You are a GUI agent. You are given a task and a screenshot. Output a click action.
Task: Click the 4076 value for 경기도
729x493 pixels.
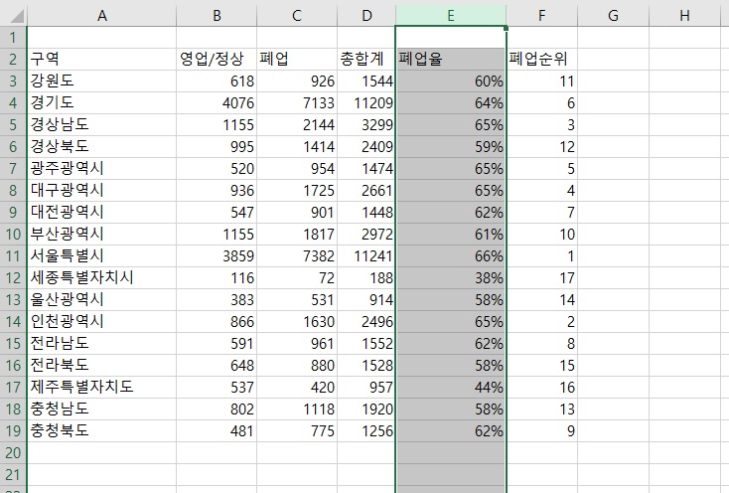217,103
